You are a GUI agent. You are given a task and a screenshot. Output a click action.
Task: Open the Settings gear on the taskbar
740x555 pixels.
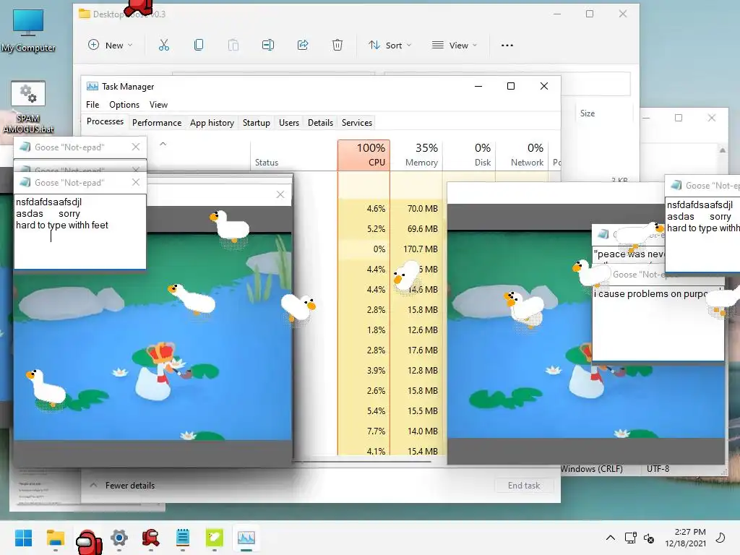point(119,538)
